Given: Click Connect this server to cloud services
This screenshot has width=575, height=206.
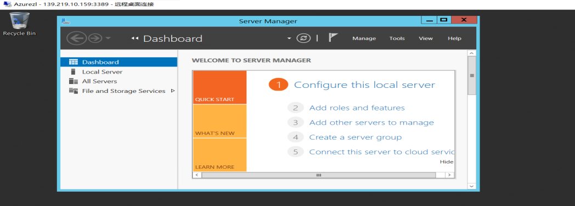Looking at the screenshot, I should coord(381,152).
